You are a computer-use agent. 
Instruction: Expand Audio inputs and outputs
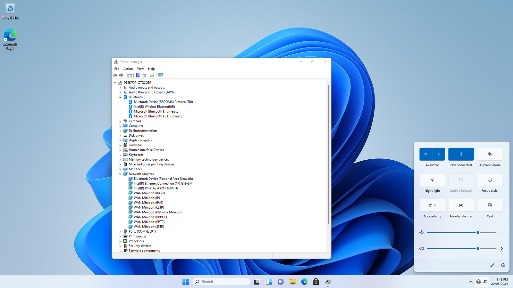tap(120, 87)
